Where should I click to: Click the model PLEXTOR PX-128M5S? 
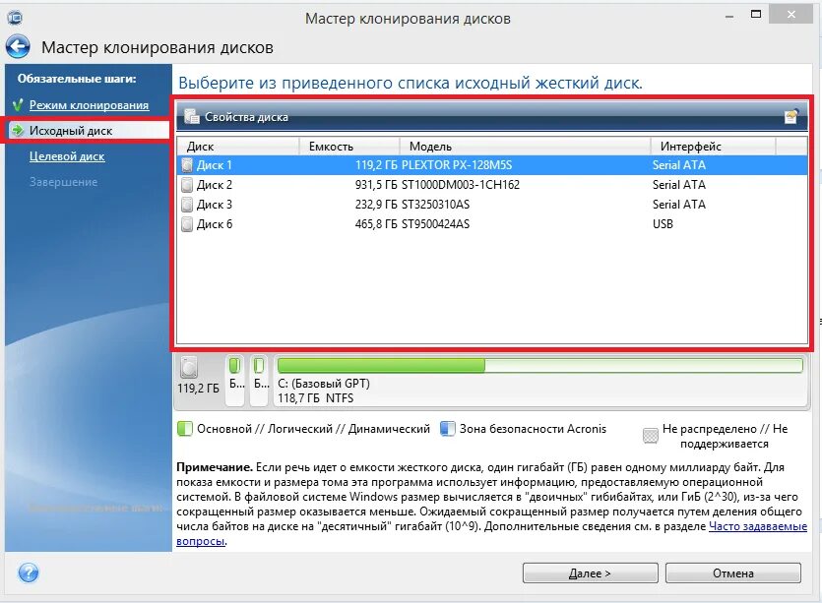coord(457,165)
